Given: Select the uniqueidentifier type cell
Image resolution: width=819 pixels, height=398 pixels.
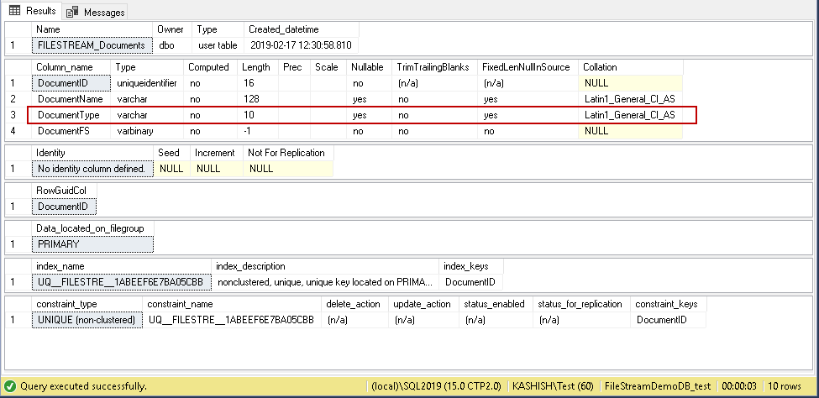Looking at the screenshot, I should [148, 83].
